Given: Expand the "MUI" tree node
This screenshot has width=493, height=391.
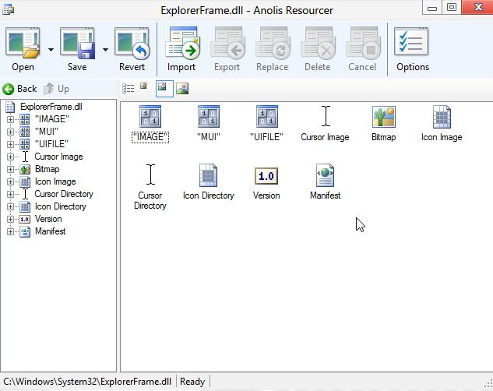Looking at the screenshot, I should click(x=10, y=132).
